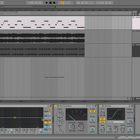This screenshot has width=140, height=140.
Task: Jump to the previous locator arrow
Action: (x=133, y=14)
